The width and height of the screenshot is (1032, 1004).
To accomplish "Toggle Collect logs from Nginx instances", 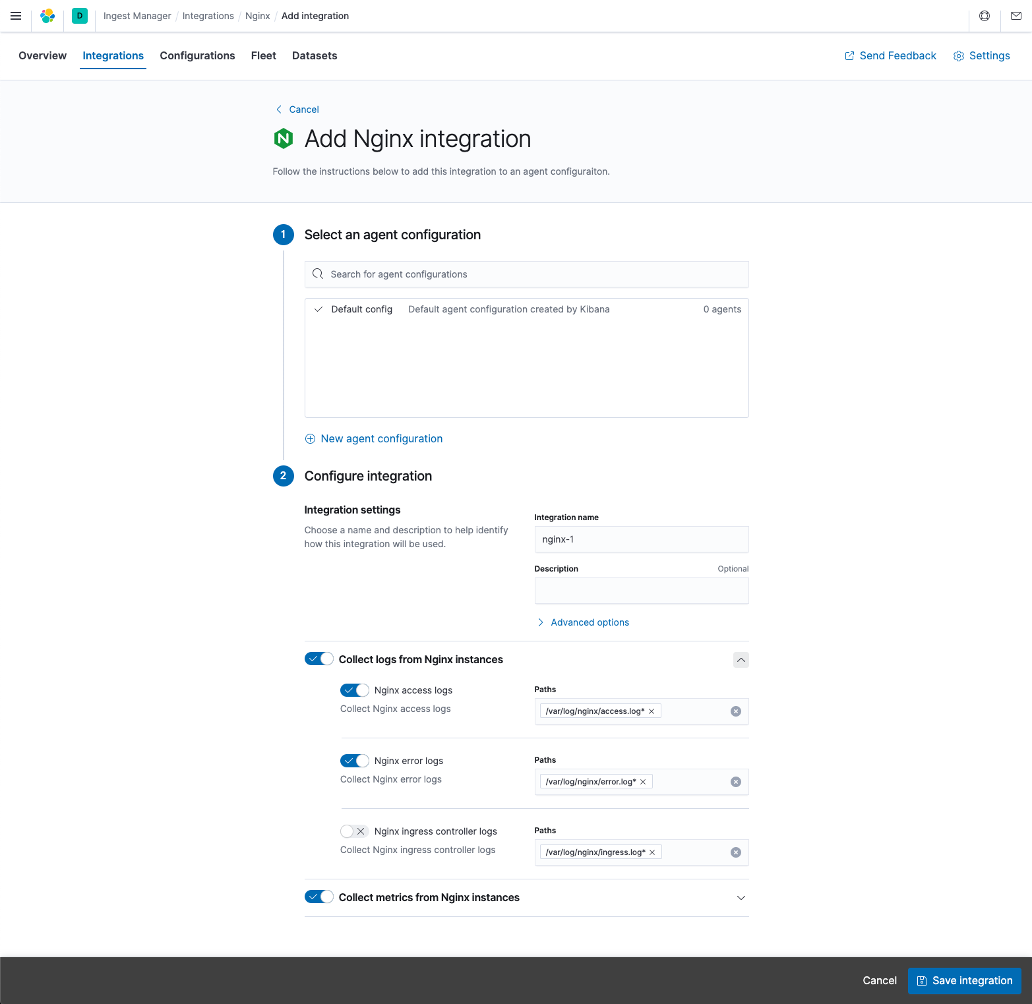I will [x=319, y=659].
